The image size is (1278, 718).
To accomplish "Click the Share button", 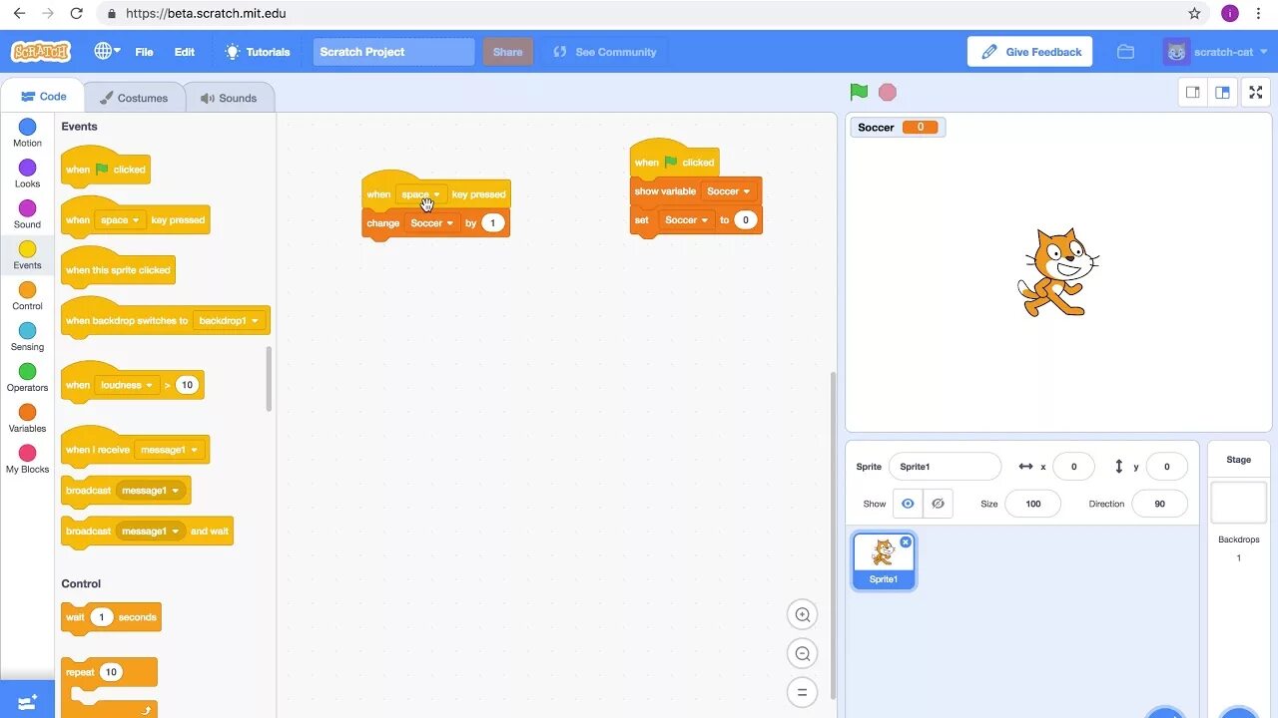I will 507,52.
